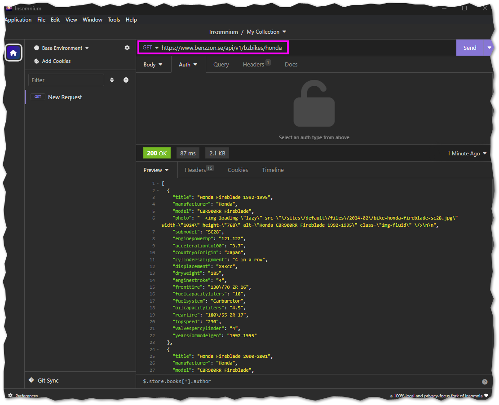
Task: Open the Help menu
Action: [131, 20]
